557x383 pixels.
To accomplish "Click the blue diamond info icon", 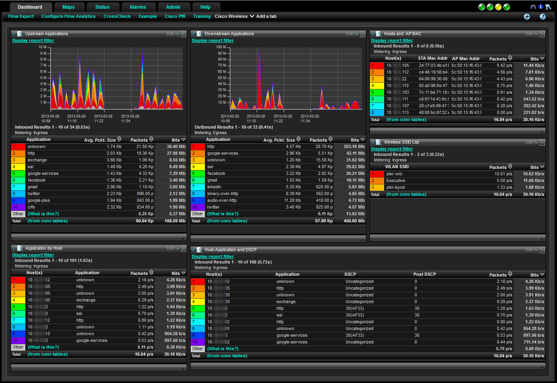I will coord(540,7).
